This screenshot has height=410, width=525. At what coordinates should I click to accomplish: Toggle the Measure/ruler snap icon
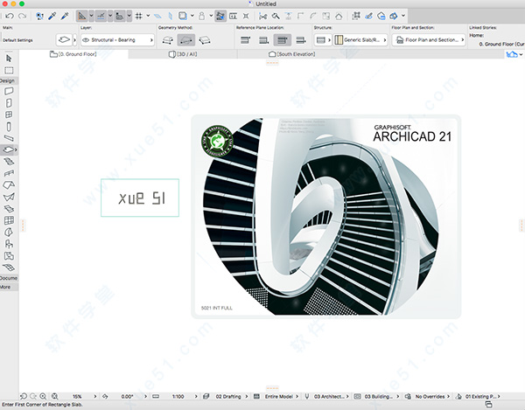(x=120, y=16)
